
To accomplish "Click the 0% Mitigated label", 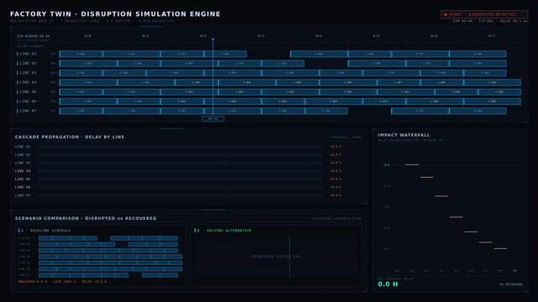I will tap(511, 284).
